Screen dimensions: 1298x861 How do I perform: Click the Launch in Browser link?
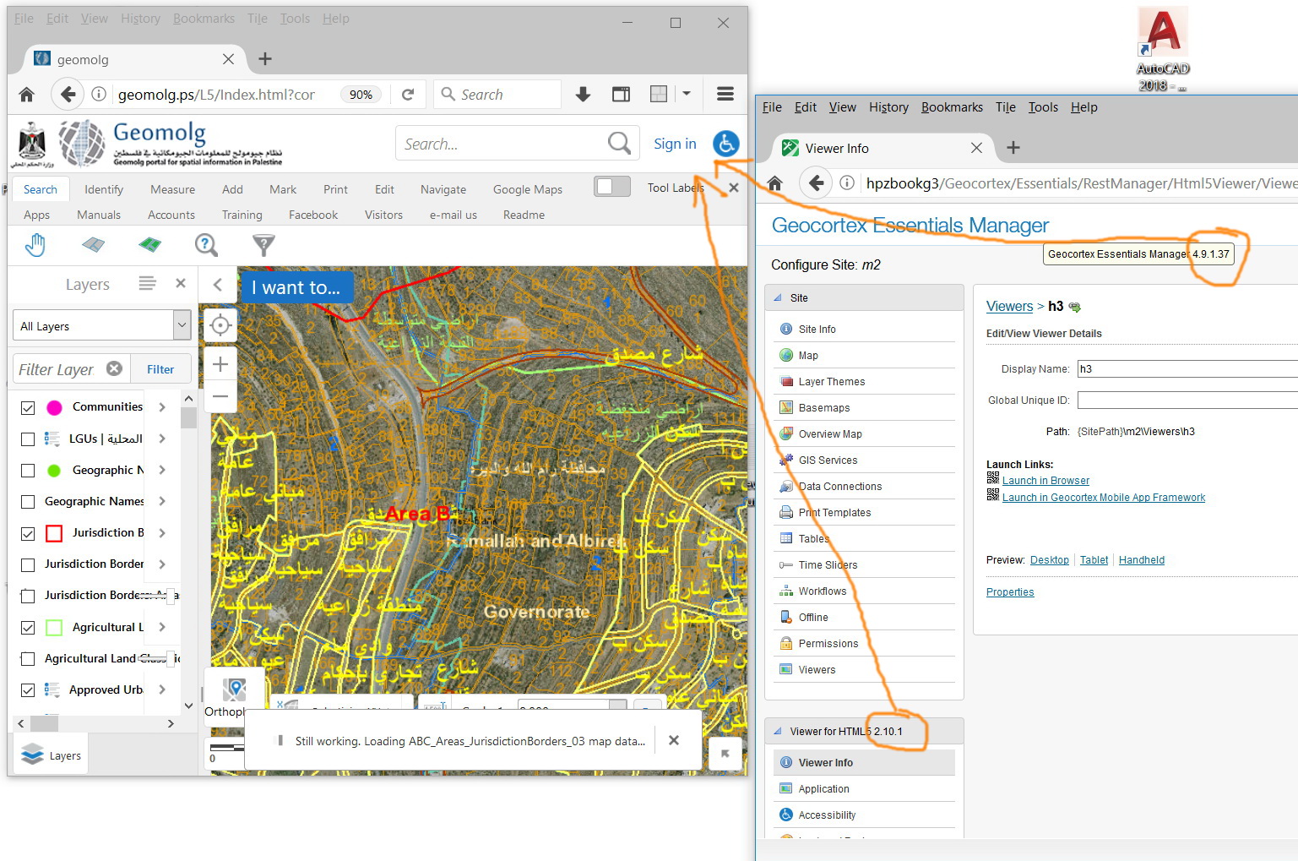(x=1045, y=481)
